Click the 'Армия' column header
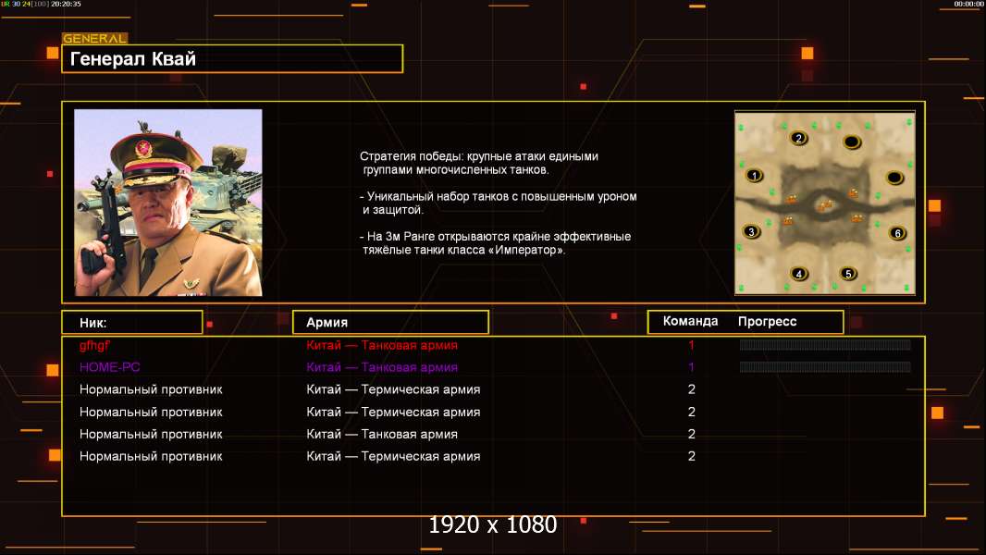The height and width of the screenshot is (555, 986). point(390,323)
